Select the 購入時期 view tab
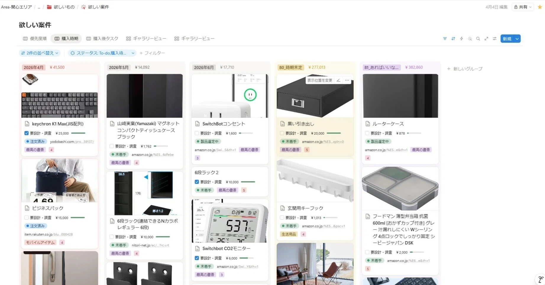 click(x=66, y=39)
